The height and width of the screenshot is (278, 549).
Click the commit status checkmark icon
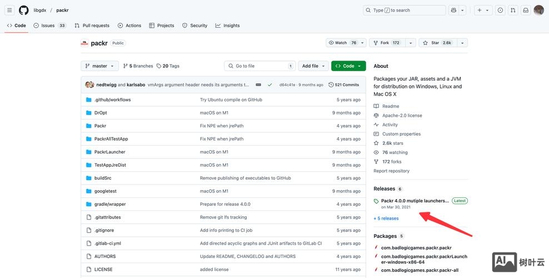(x=269, y=85)
